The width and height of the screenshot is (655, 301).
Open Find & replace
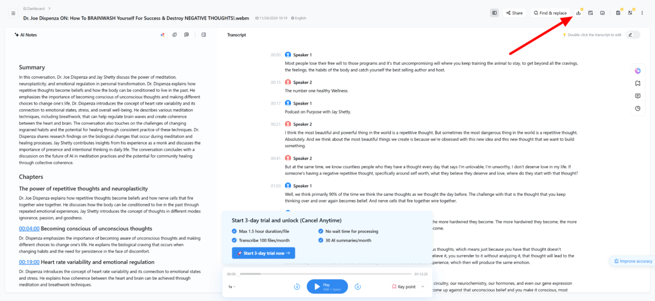pyautogui.click(x=550, y=13)
